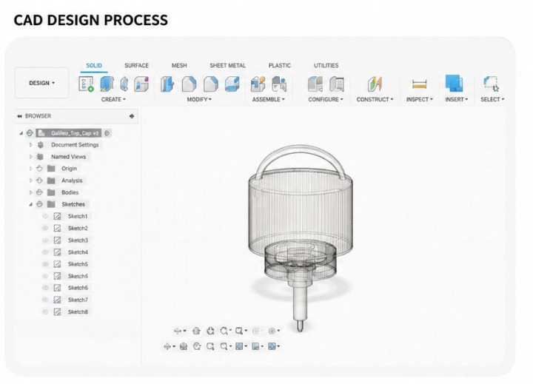Activate the Galileo_Top_Cap component radio button
533x384 pixels.
(x=107, y=133)
